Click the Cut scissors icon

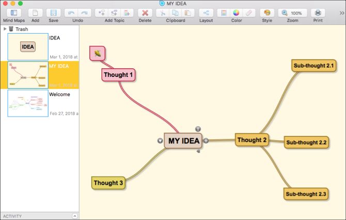(x=163, y=13)
